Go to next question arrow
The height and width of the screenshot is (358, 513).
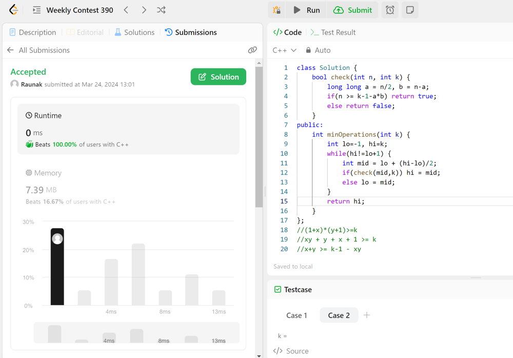pyautogui.click(x=144, y=10)
